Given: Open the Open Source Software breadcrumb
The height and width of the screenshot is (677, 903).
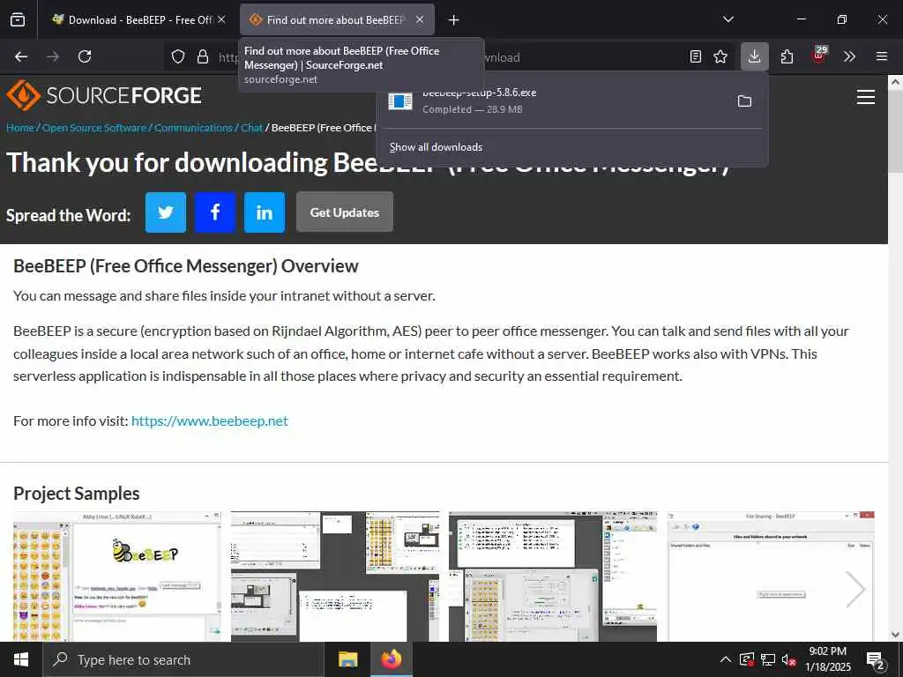Looking at the screenshot, I should coord(94,128).
